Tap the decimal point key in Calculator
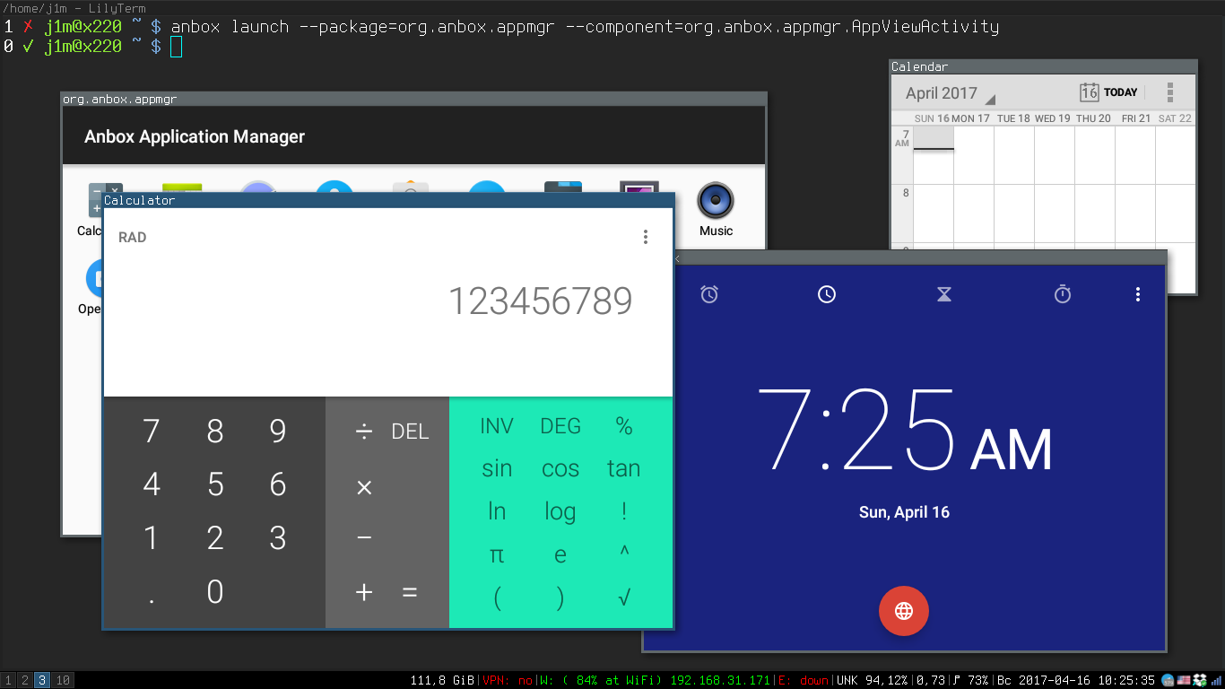The width and height of the screenshot is (1225, 689). point(152,601)
